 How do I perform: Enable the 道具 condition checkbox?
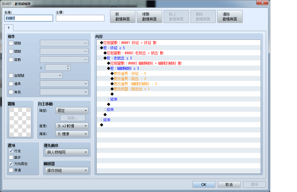pos(11,84)
